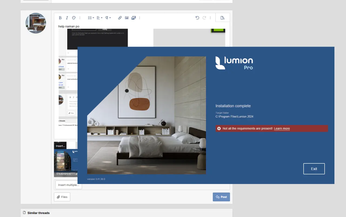
Task: Click the "Similar threads" heading
Action: tap(39, 213)
